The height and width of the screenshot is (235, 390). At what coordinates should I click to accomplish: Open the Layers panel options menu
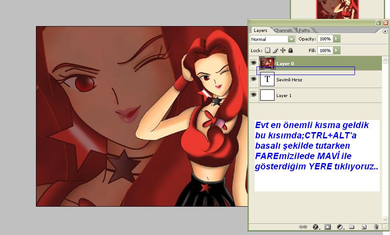(x=385, y=31)
